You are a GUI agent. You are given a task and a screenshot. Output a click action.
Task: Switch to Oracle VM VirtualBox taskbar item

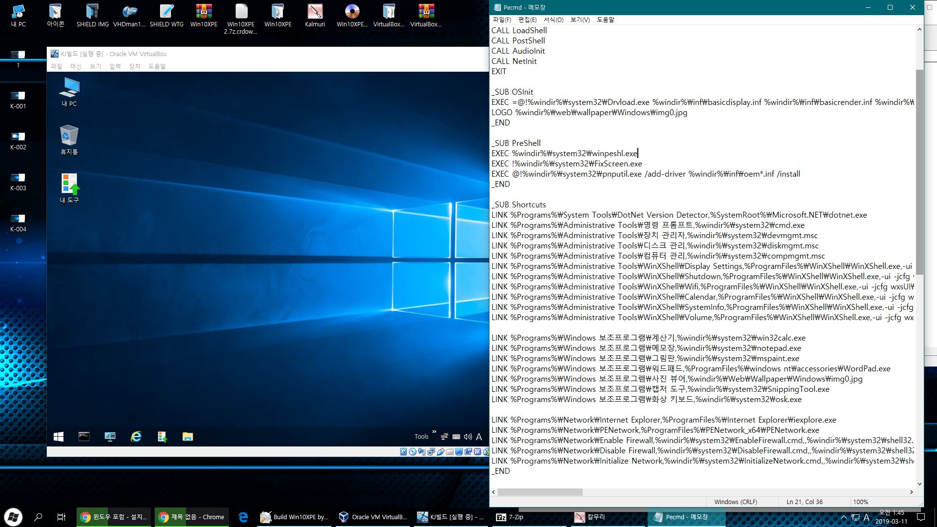[x=374, y=517]
